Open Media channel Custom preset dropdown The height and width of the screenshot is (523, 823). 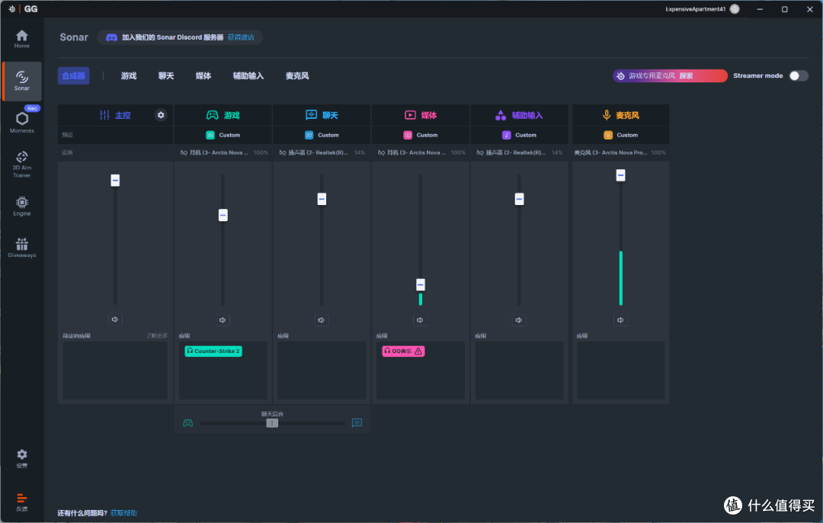click(x=421, y=135)
